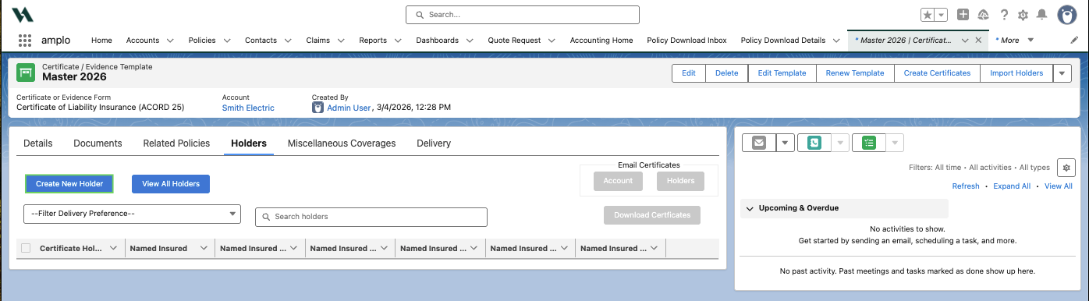Open the Admin User link
Screen dimensions: 1089x301
point(349,108)
